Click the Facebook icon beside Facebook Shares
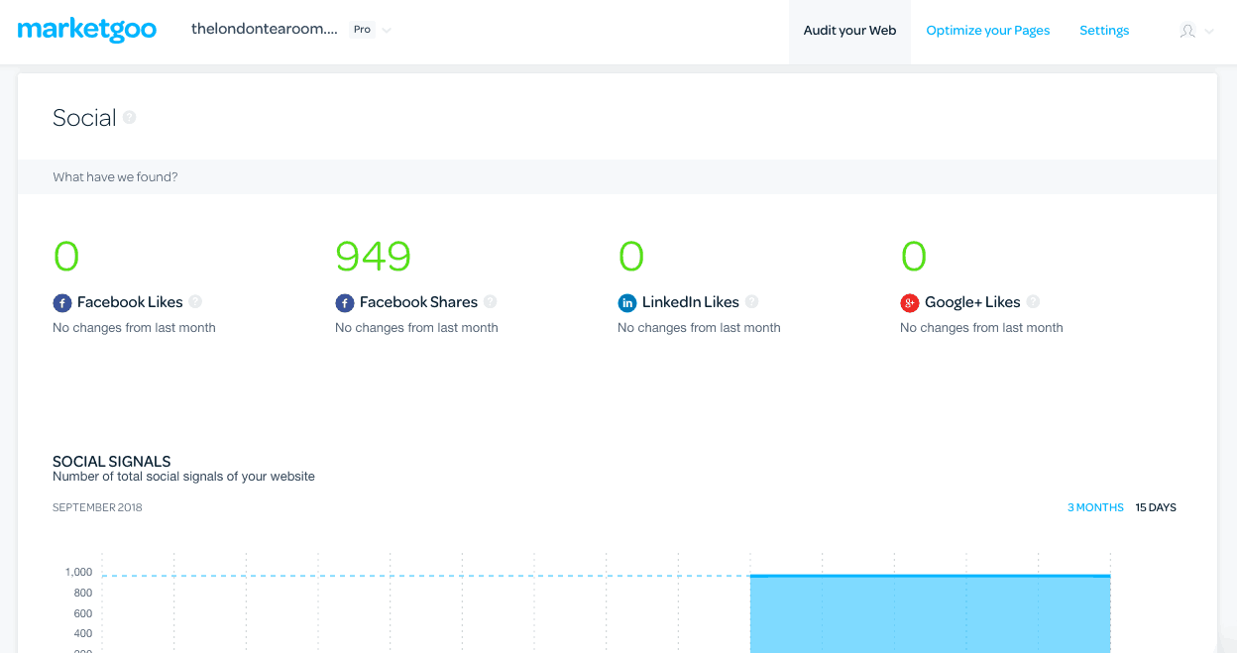Image resolution: width=1237 pixels, height=653 pixels. point(344,303)
